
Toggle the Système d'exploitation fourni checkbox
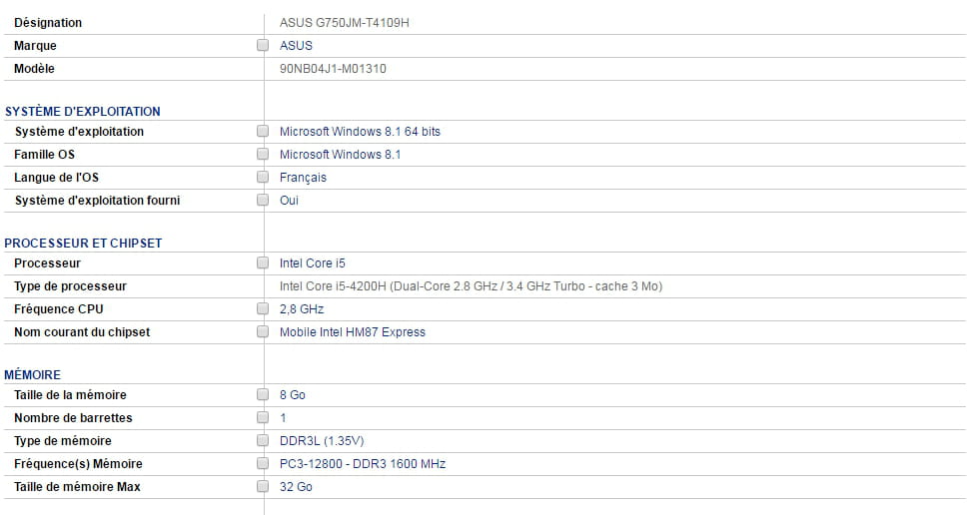(263, 201)
